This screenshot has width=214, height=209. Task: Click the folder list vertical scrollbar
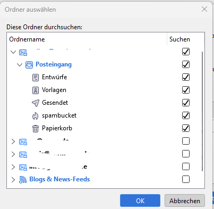click(x=202, y=111)
